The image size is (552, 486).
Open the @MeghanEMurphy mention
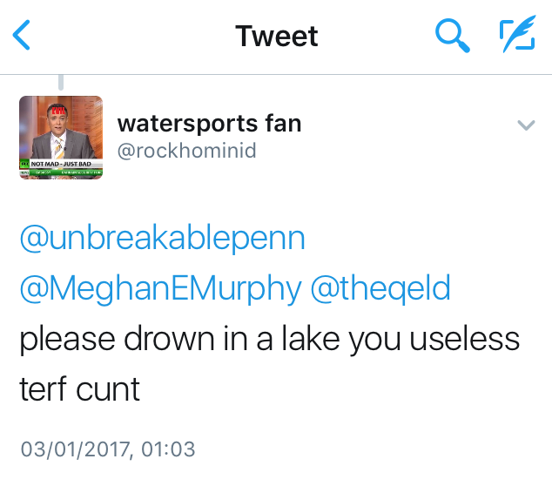(161, 289)
